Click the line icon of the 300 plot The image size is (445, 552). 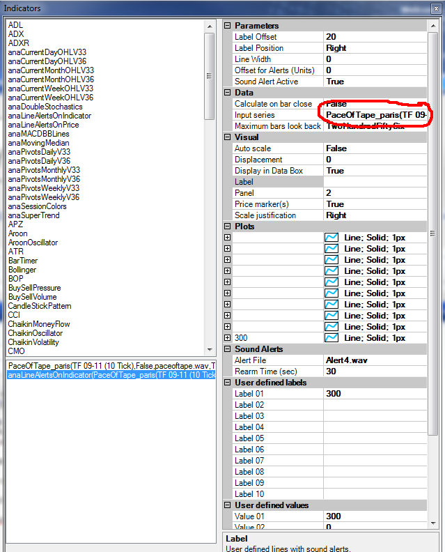331,338
